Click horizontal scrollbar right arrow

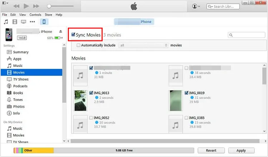(265, 141)
